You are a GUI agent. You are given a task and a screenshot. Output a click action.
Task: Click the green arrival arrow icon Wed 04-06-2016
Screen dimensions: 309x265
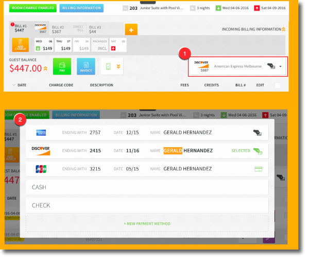click(x=218, y=8)
